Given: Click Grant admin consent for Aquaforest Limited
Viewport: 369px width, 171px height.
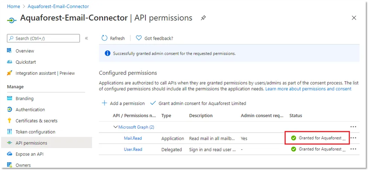Looking at the screenshot, I should [x=202, y=103].
